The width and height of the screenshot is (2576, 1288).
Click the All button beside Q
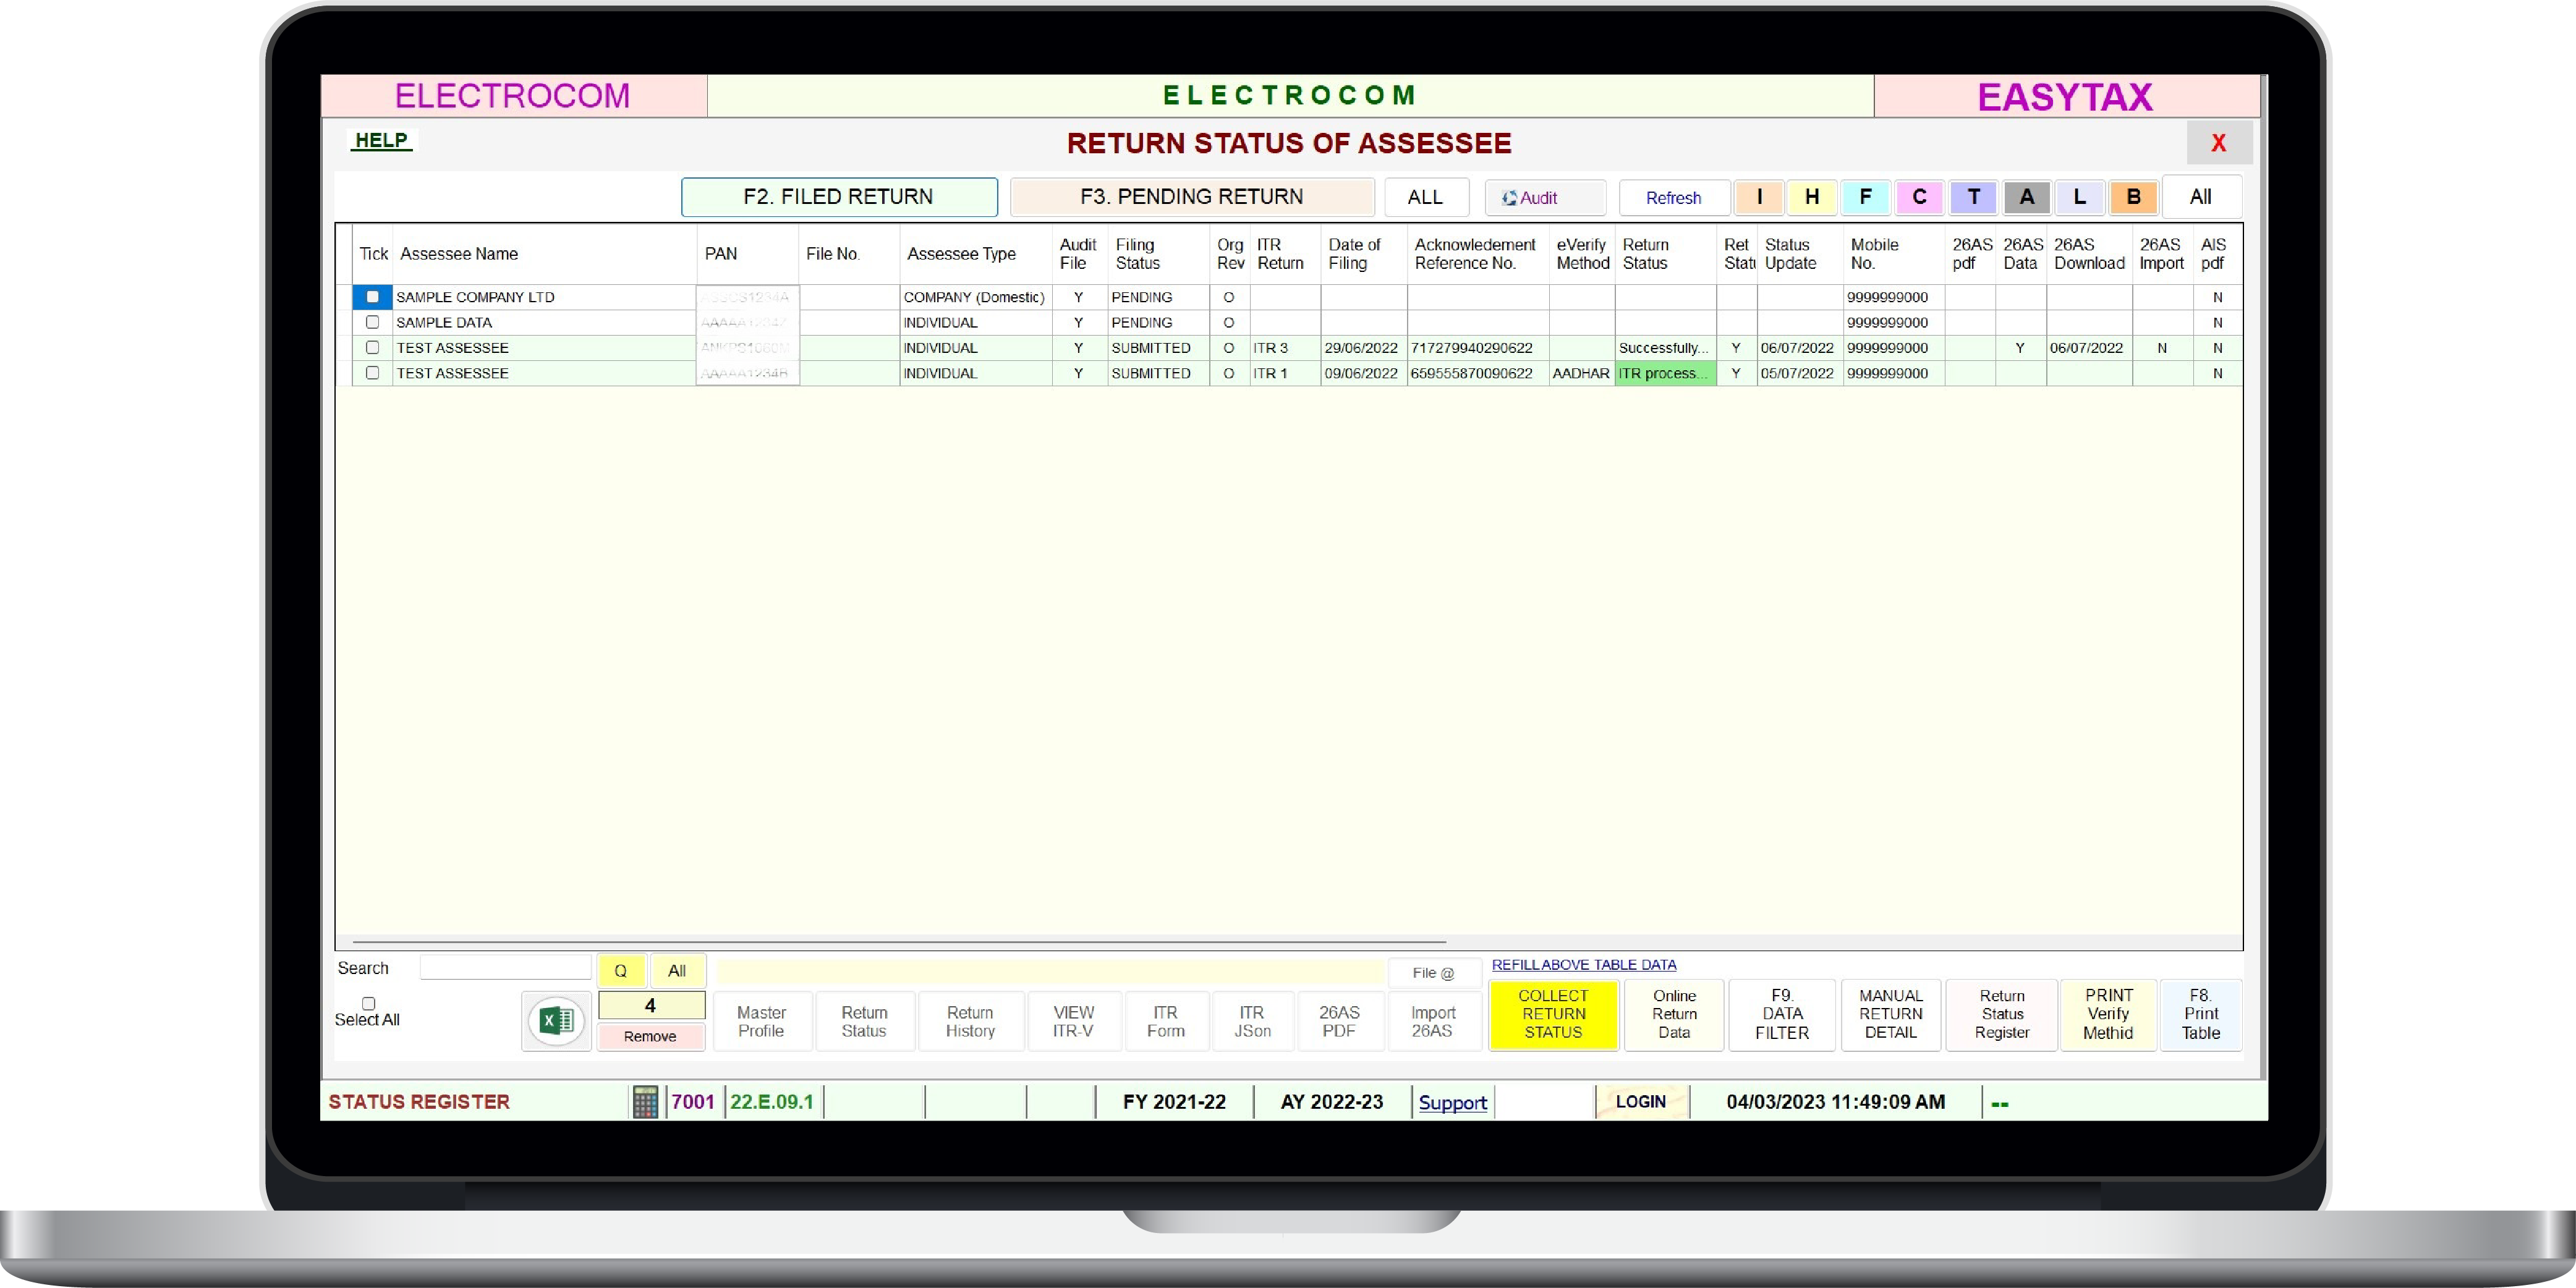coord(677,971)
